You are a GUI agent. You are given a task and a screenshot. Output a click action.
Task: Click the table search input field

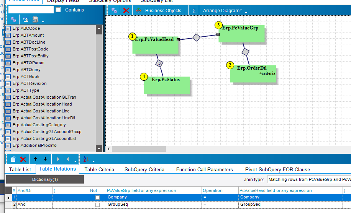(x=31, y=10)
